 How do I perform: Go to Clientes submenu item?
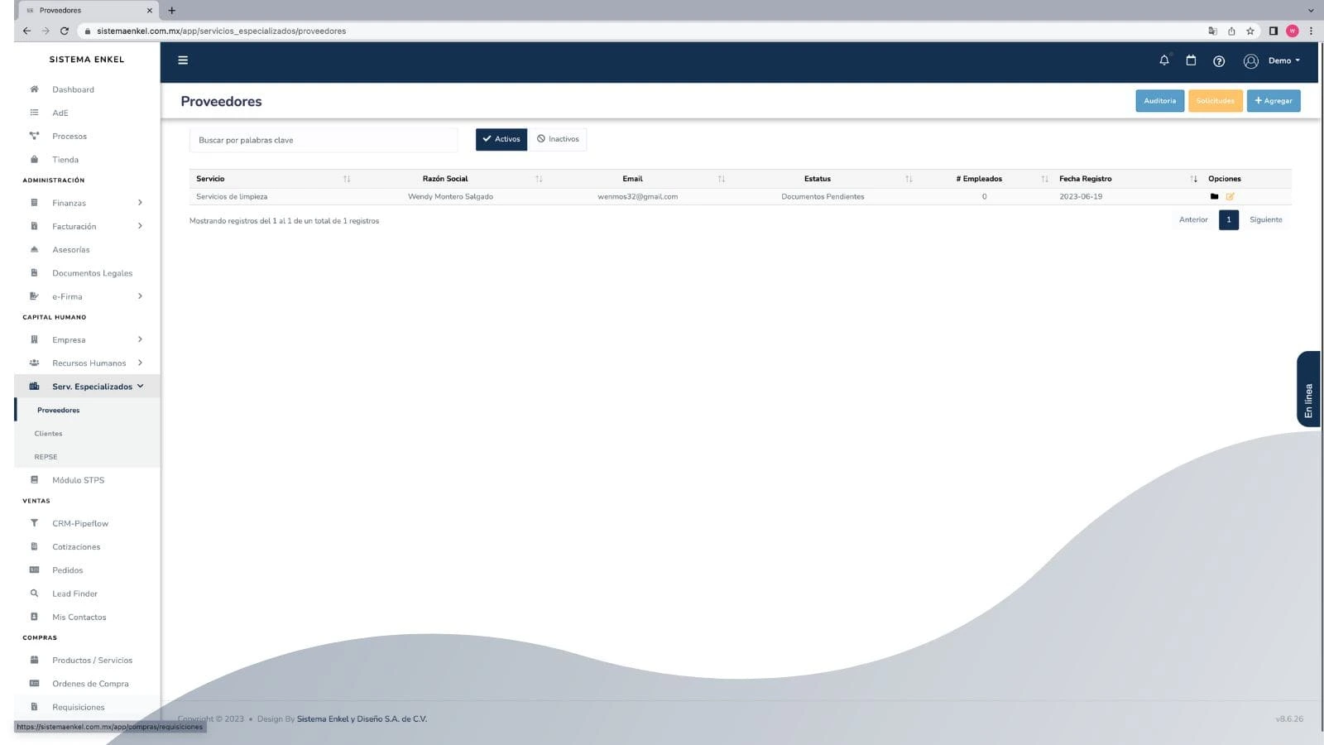pyautogui.click(x=48, y=434)
